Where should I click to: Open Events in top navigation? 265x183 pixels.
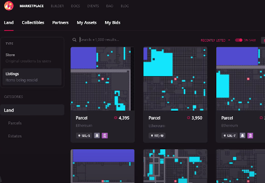pos(93,6)
